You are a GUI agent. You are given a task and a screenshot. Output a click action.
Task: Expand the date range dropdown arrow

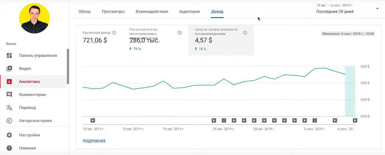click(x=377, y=9)
